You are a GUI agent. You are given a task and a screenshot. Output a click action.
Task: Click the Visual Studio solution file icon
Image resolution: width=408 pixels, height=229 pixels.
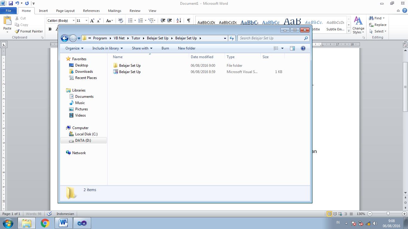(116, 72)
